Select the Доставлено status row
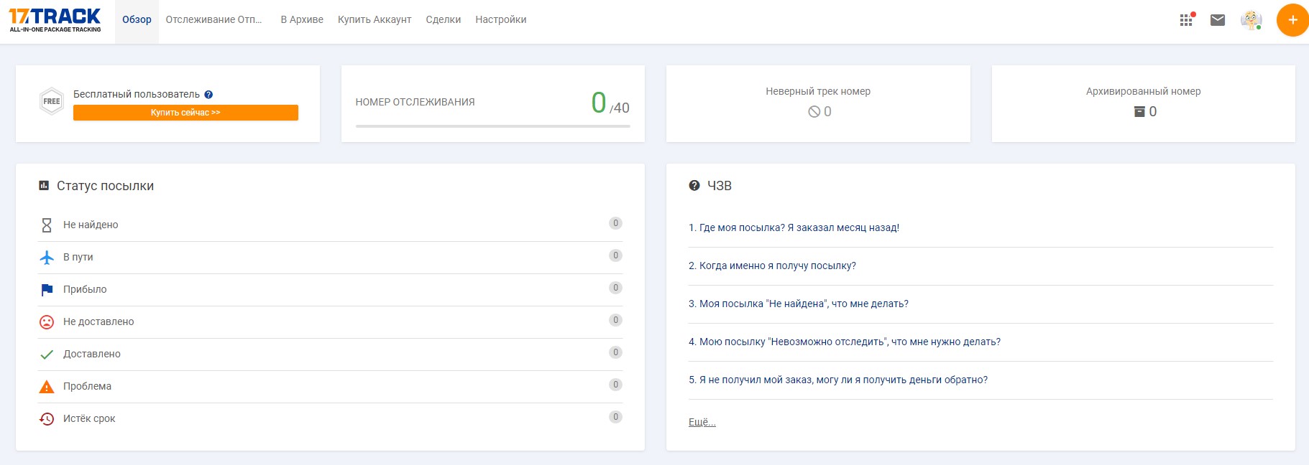The width and height of the screenshot is (1309, 465). (330, 354)
